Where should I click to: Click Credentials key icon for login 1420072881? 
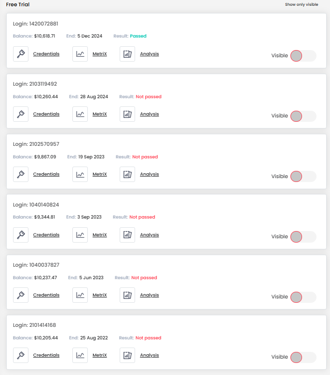click(21, 54)
